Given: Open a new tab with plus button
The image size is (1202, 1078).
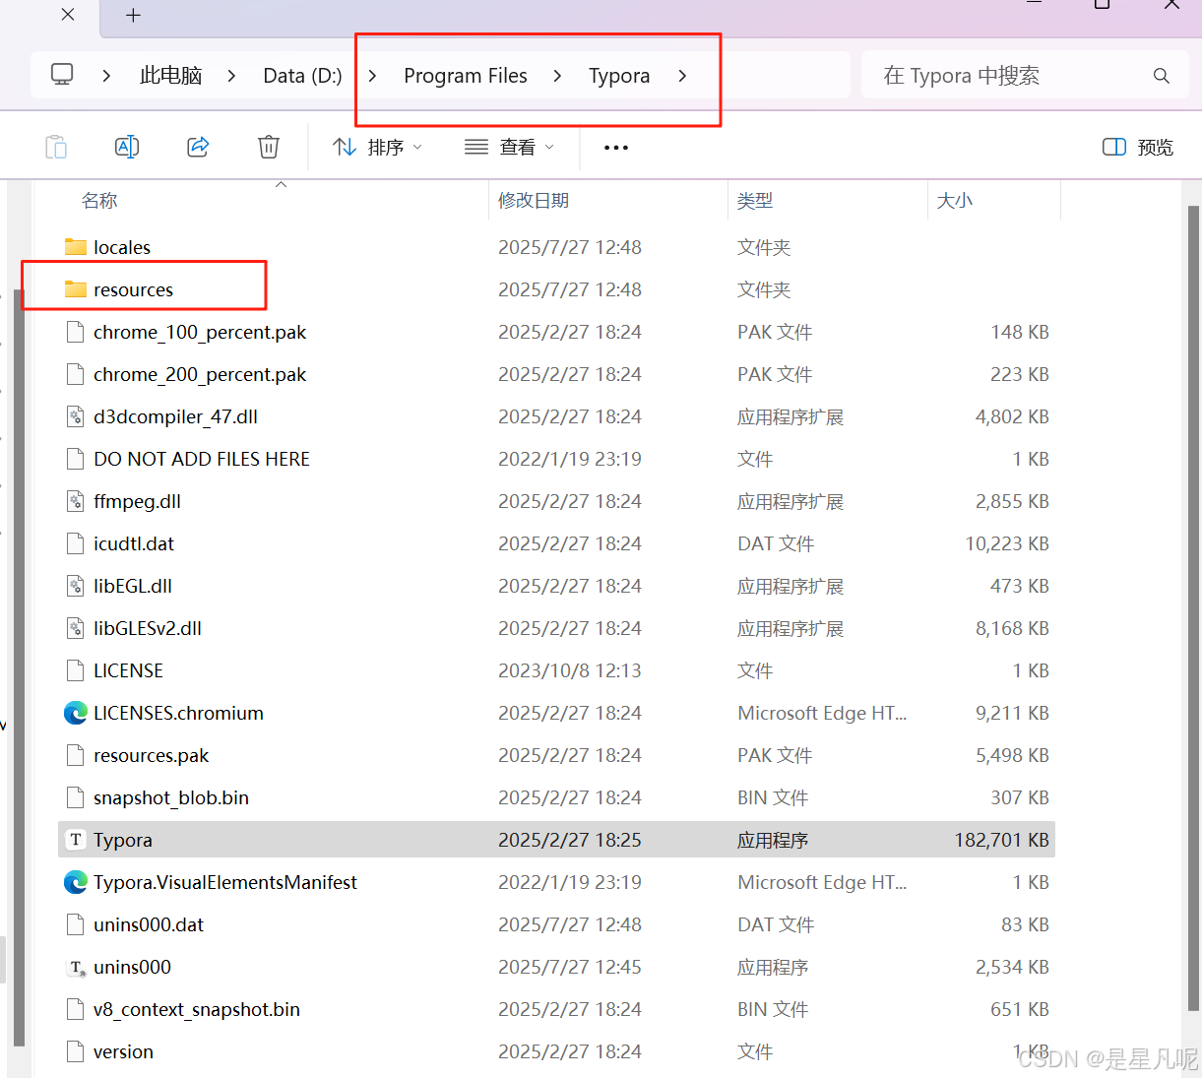Looking at the screenshot, I should 134,15.
